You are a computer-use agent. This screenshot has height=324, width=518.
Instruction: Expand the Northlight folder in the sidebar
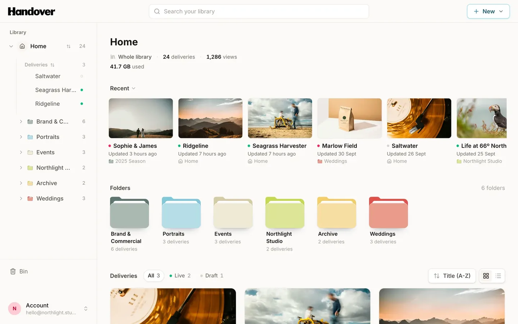pos(21,168)
